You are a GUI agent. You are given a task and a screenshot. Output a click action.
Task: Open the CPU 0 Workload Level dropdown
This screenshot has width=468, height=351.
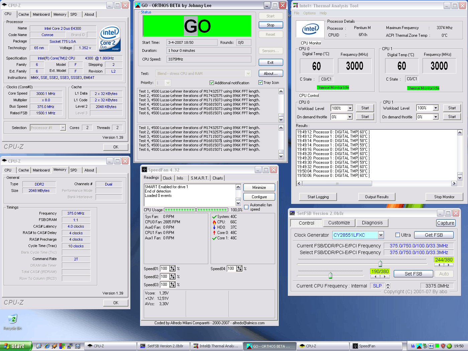click(350, 108)
